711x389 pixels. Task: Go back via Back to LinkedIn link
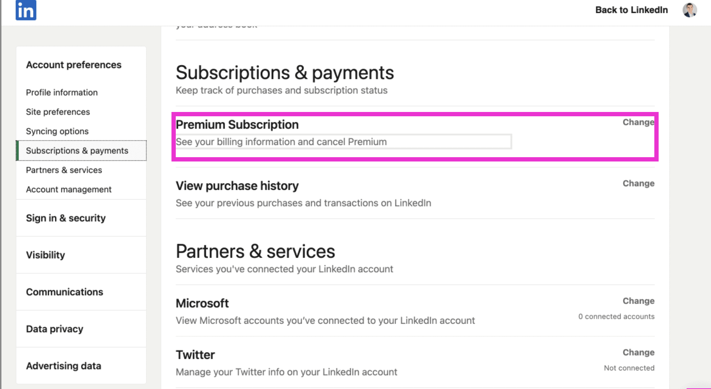point(631,10)
